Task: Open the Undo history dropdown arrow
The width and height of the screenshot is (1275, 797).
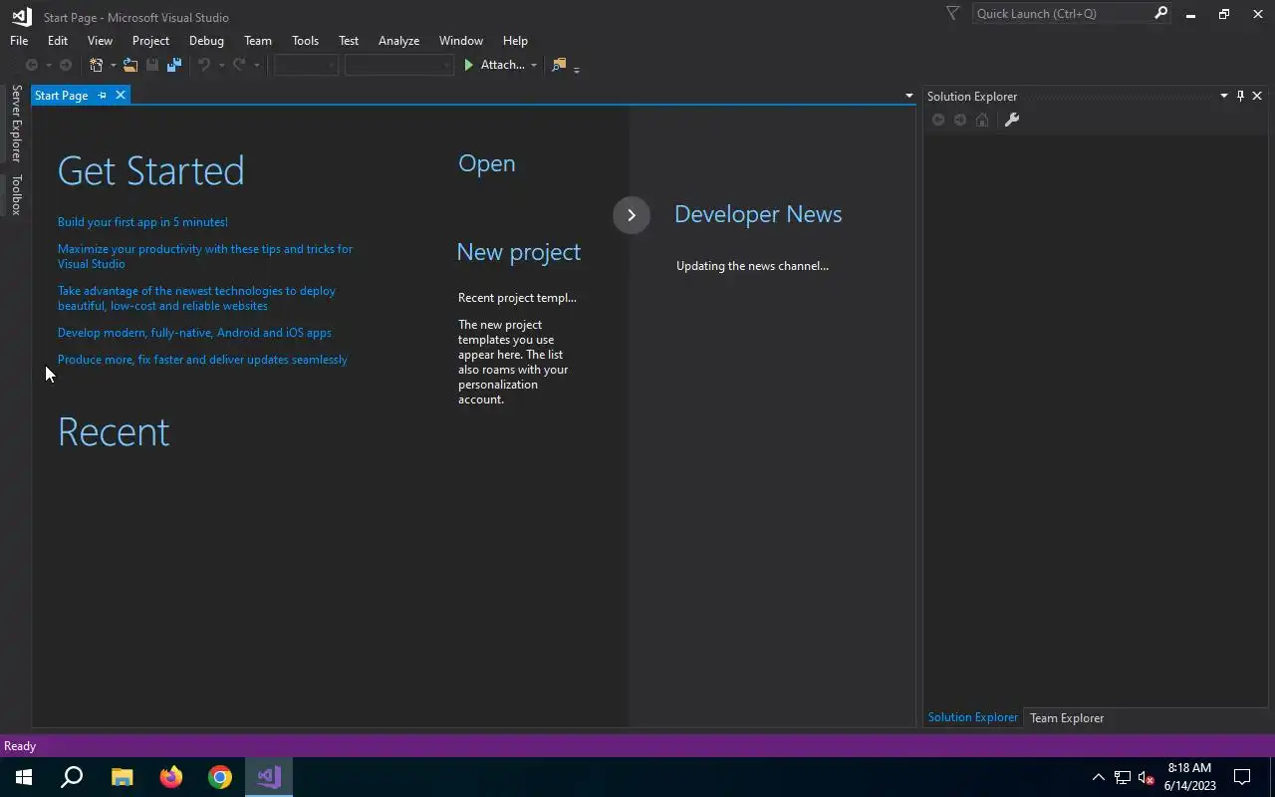Action: point(221,66)
